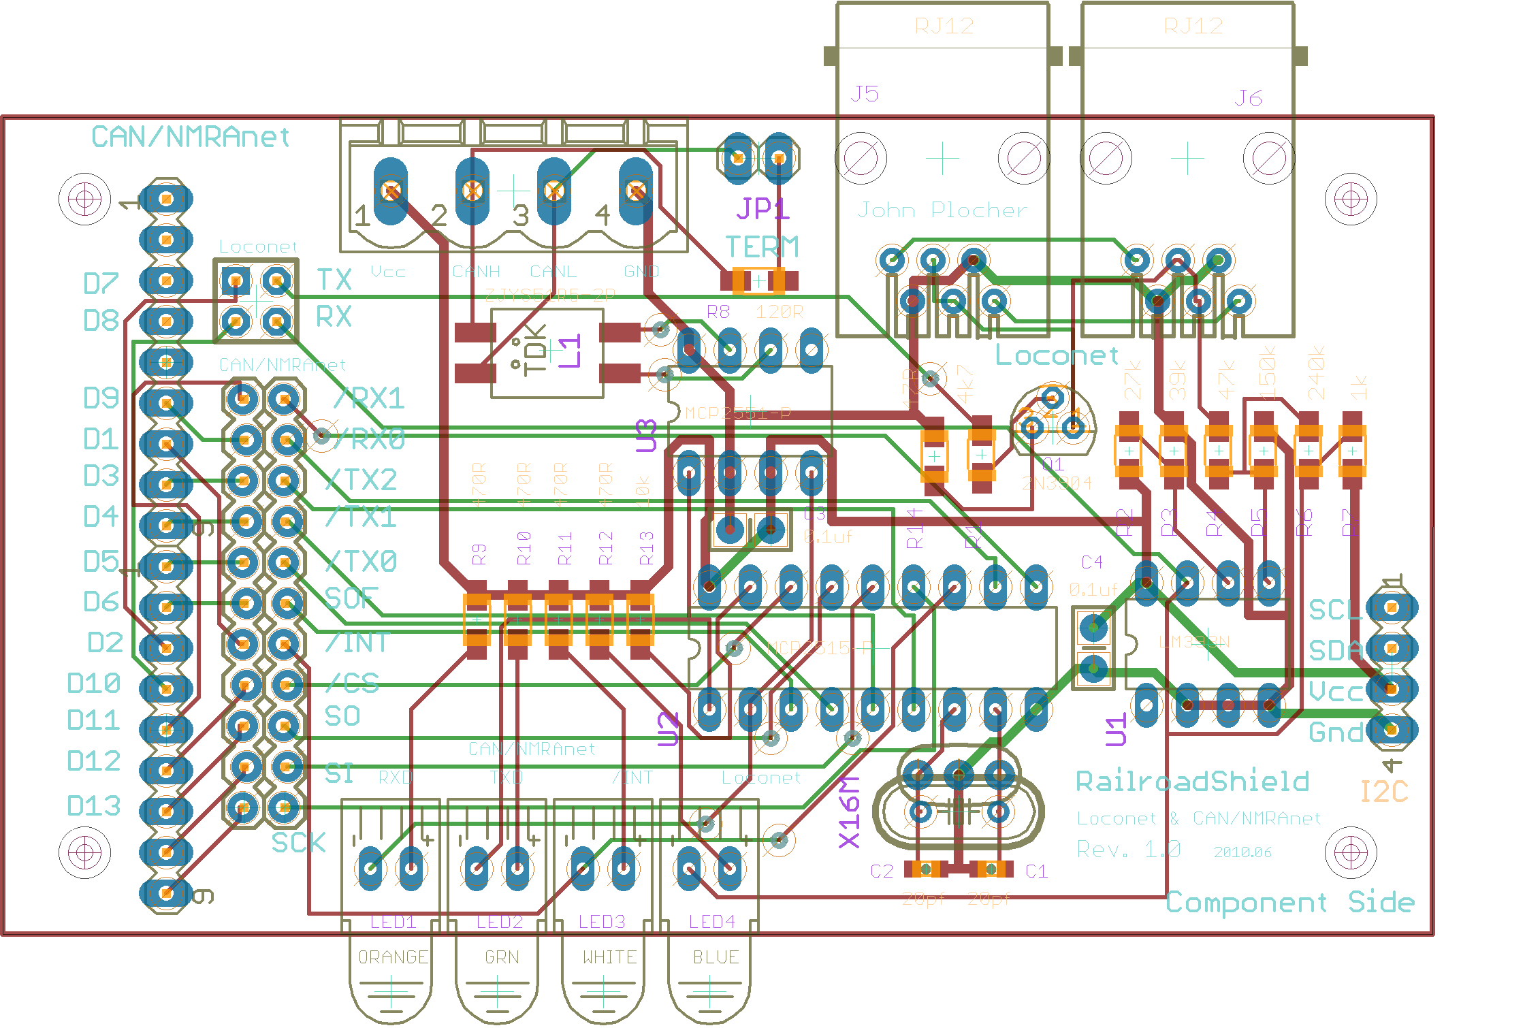This screenshot has height=1028, width=1525.
Task: Select the /RX1 signal label
Action: (x=369, y=398)
